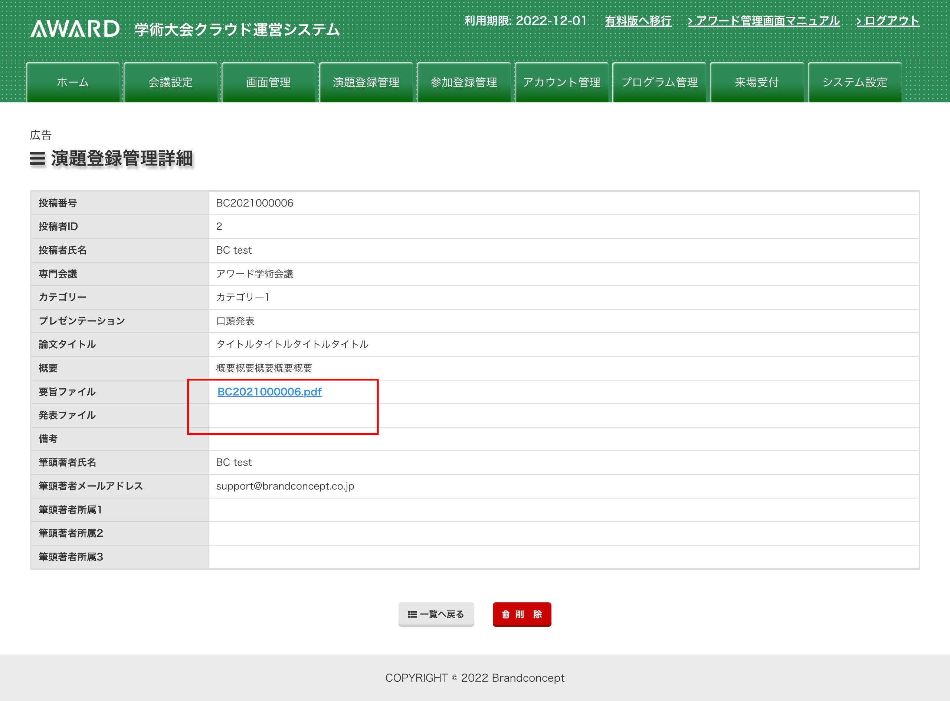Open the プログラム管理 tab

659,82
